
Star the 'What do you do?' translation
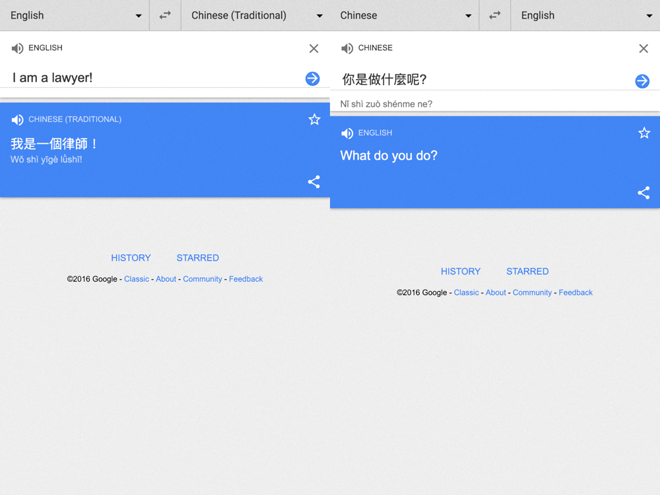[x=644, y=133]
